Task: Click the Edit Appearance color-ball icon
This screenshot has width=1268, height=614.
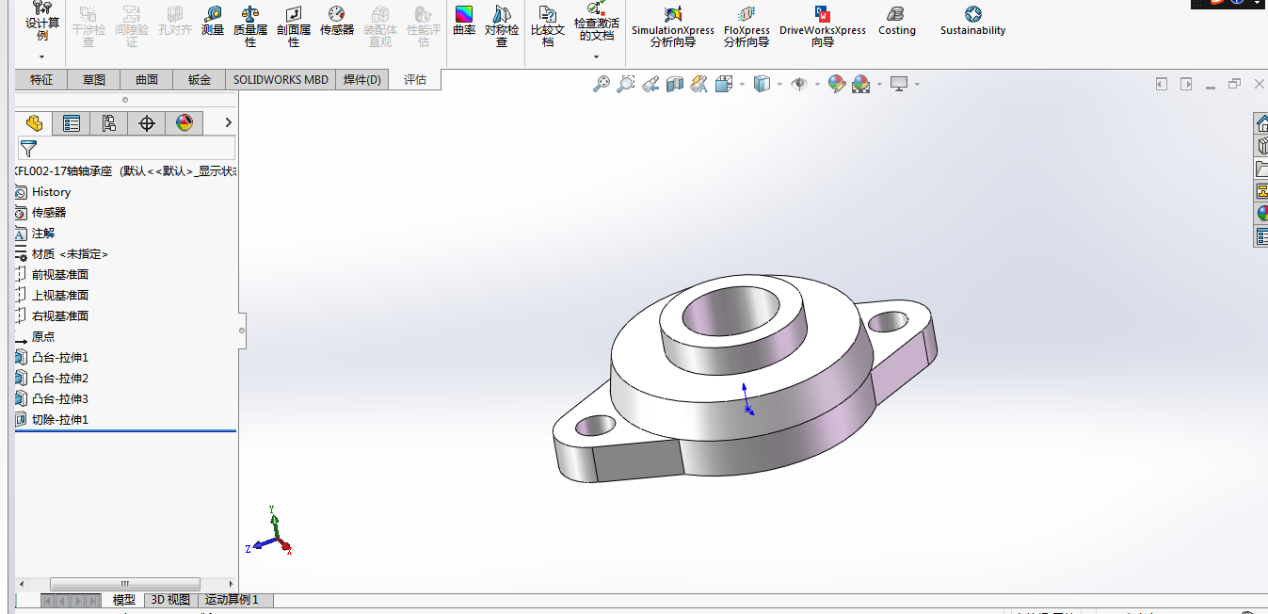Action: [836, 85]
